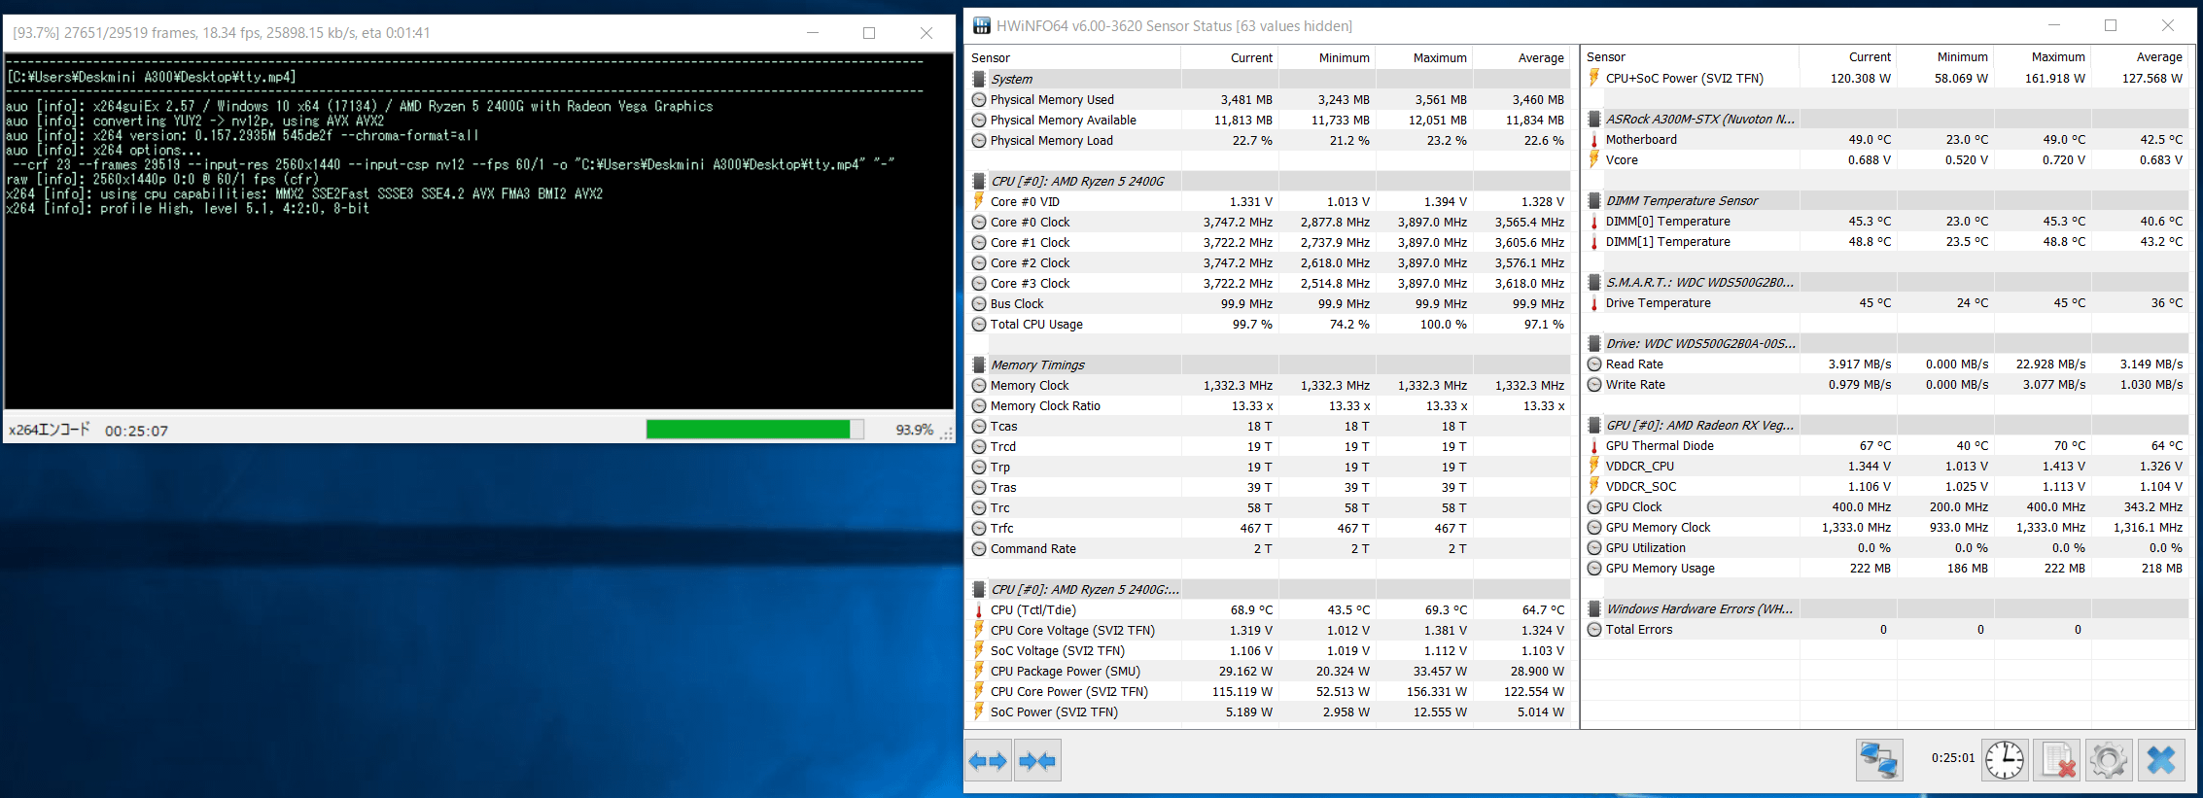Select the Physical Memory Load row label
The height and width of the screenshot is (798, 2203).
[1052, 140]
